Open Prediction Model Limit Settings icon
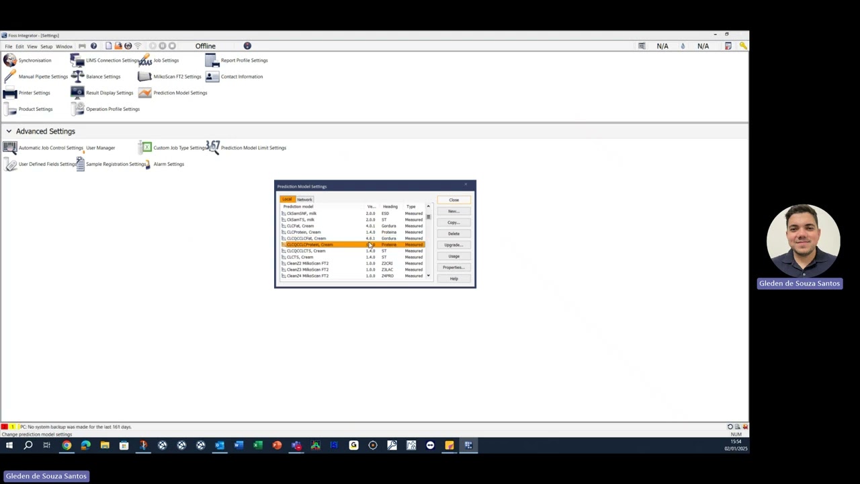The image size is (860, 484). (x=212, y=148)
